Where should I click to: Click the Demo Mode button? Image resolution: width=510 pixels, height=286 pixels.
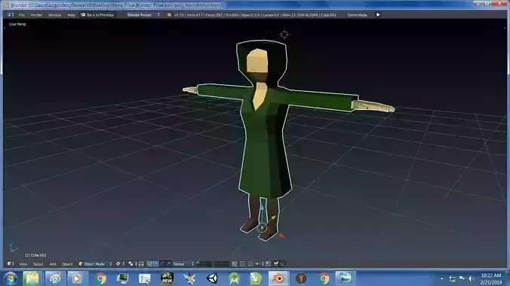click(357, 15)
